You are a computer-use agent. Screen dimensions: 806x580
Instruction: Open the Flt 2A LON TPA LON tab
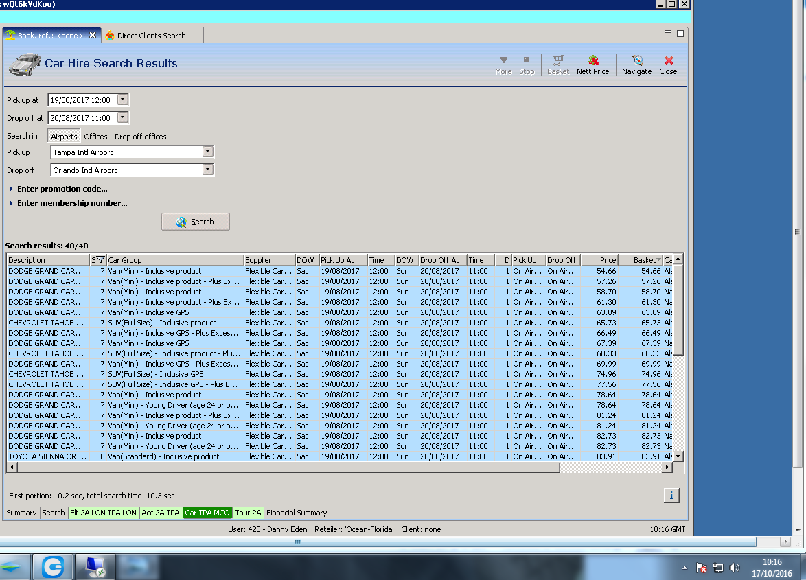[x=103, y=513]
